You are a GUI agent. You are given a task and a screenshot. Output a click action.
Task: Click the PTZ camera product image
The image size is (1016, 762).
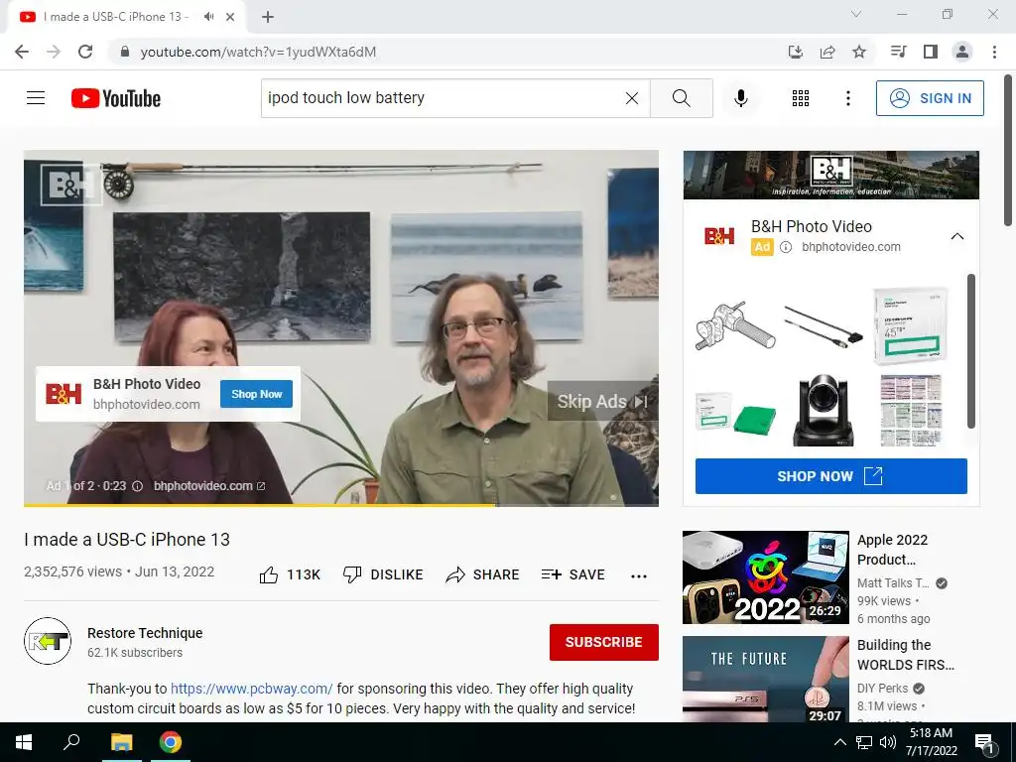[x=823, y=411]
